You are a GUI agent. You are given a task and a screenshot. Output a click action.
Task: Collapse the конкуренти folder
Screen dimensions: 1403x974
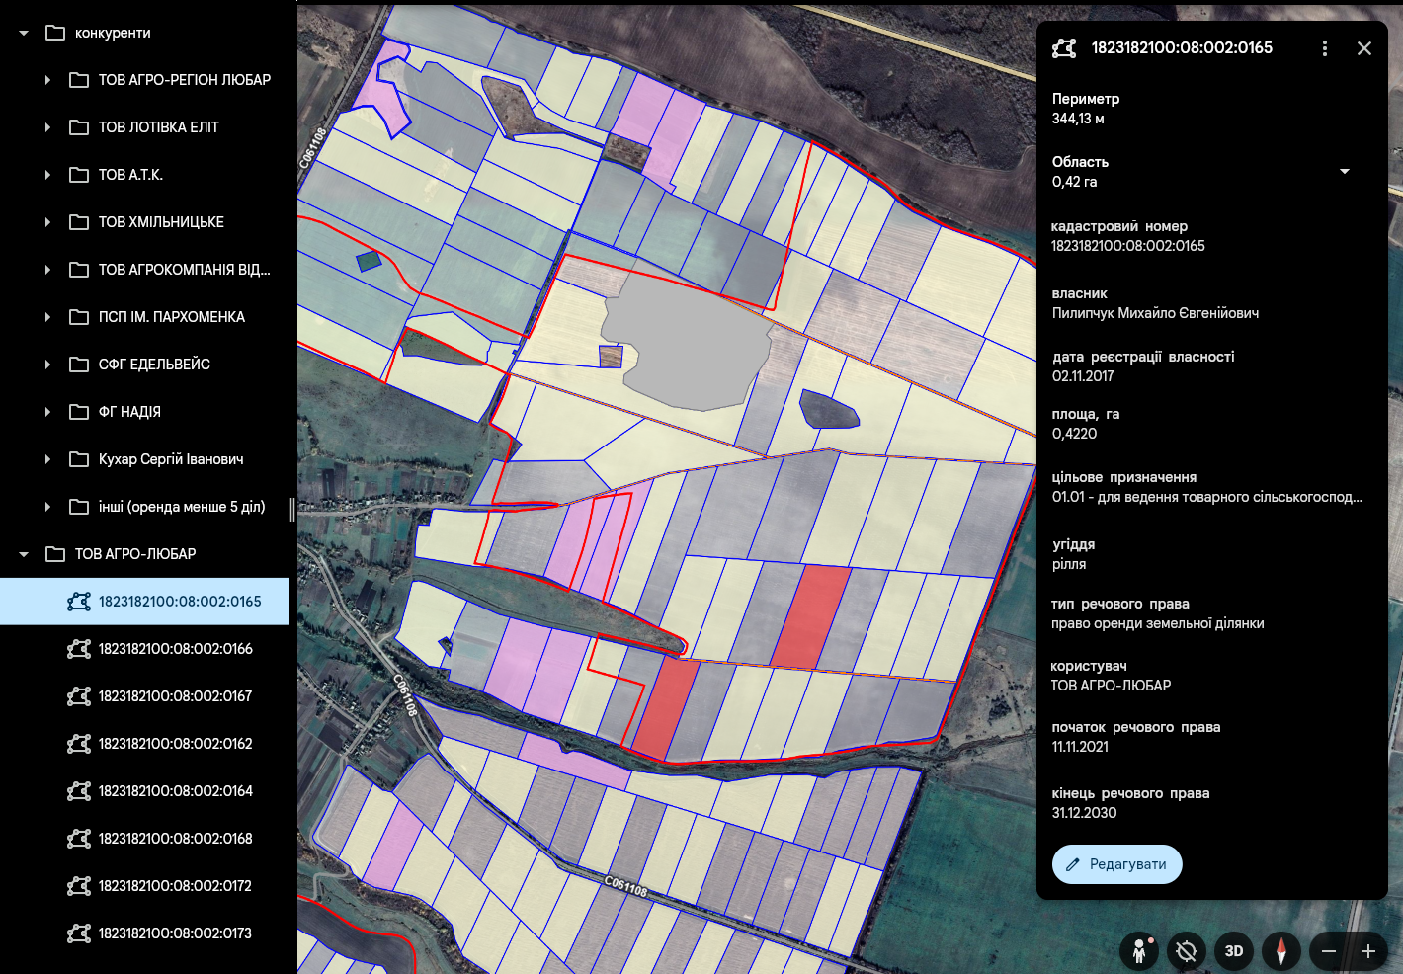[x=24, y=33]
